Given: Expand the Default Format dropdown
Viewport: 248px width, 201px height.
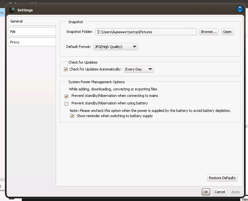Looking at the screenshot, I should click(116, 47).
